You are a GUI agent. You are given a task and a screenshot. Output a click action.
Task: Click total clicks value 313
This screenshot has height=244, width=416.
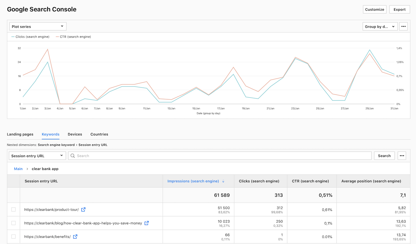point(279,195)
